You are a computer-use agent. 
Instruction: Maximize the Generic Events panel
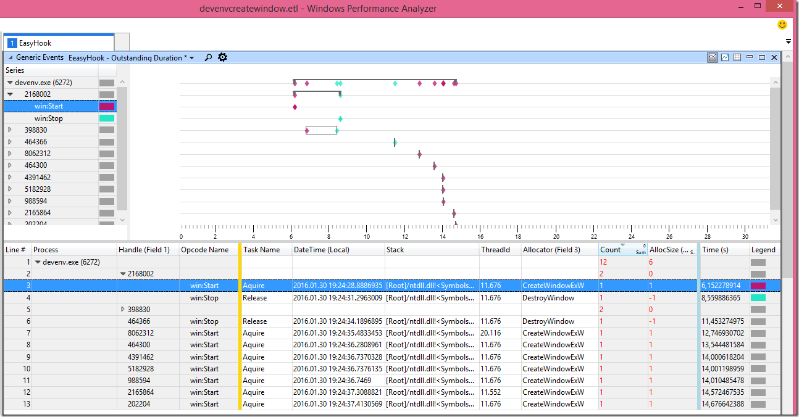coord(762,57)
